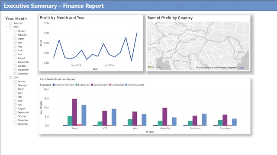Click the Year, Month slicer header
Screen dimensions: 277x155
(x=16, y=19)
